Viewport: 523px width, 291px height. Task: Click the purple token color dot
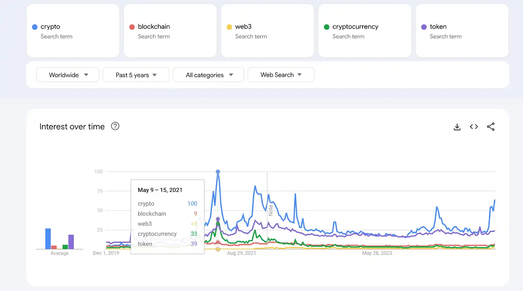pos(424,27)
